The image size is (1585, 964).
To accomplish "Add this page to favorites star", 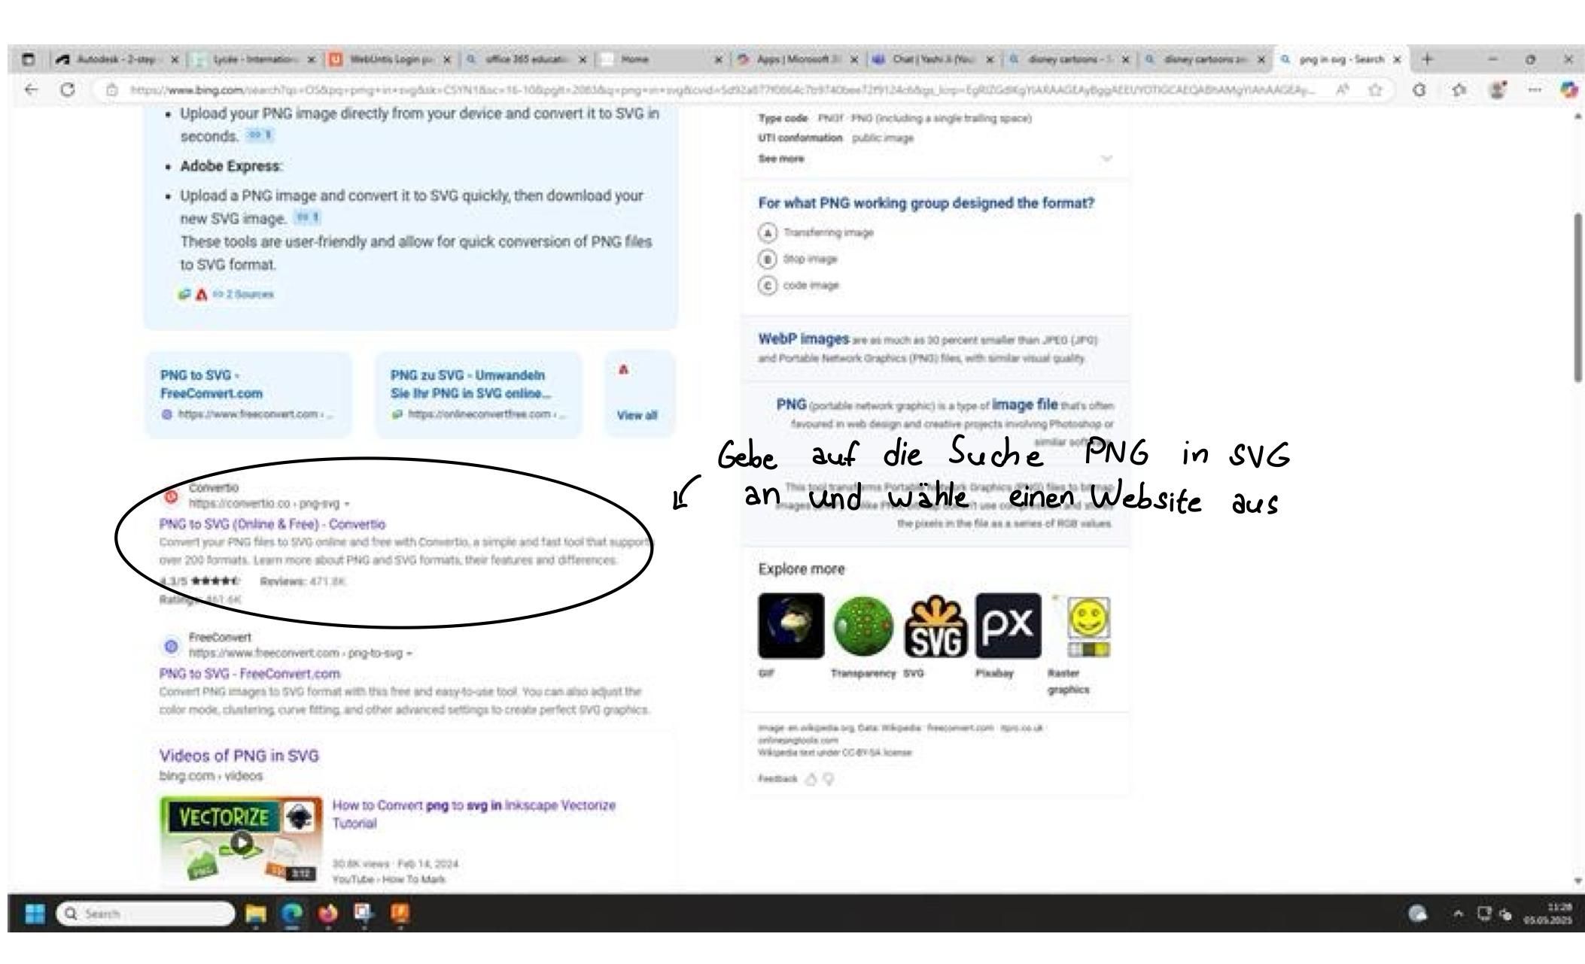I will (x=1375, y=90).
